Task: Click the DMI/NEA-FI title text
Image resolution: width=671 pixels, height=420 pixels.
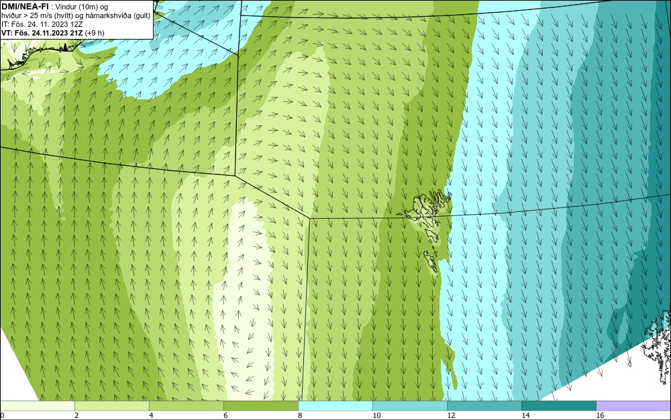Action: [24, 6]
